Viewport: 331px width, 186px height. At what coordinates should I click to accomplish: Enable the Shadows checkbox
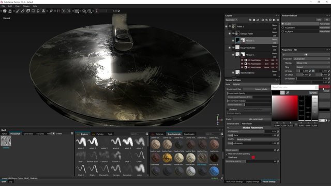tap(228, 110)
